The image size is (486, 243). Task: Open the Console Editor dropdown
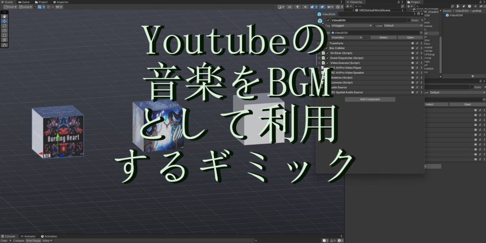click(x=47, y=241)
